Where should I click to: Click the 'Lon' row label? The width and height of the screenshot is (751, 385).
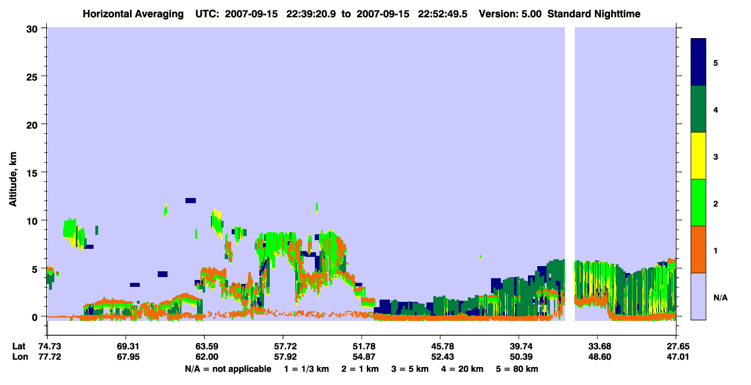pos(19,357)
